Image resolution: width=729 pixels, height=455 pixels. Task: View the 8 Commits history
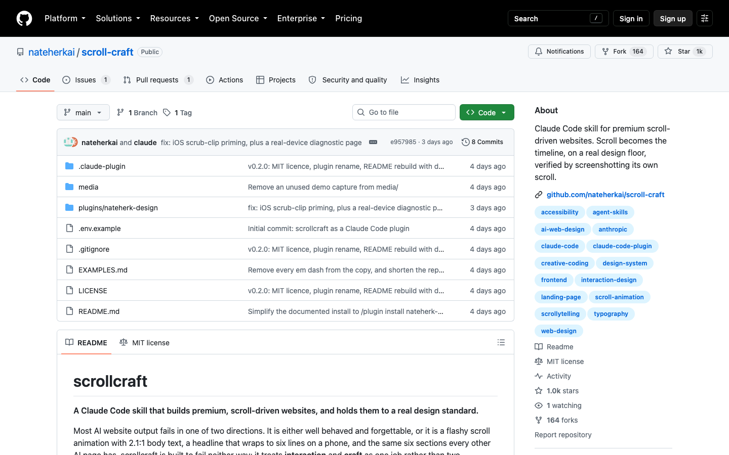pos(482,142)
